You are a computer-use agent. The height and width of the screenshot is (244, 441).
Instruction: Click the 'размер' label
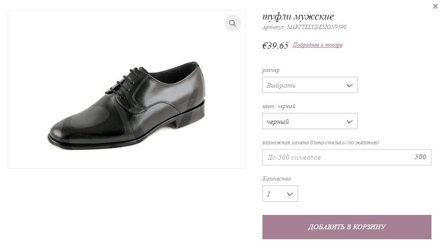point(271,71)
